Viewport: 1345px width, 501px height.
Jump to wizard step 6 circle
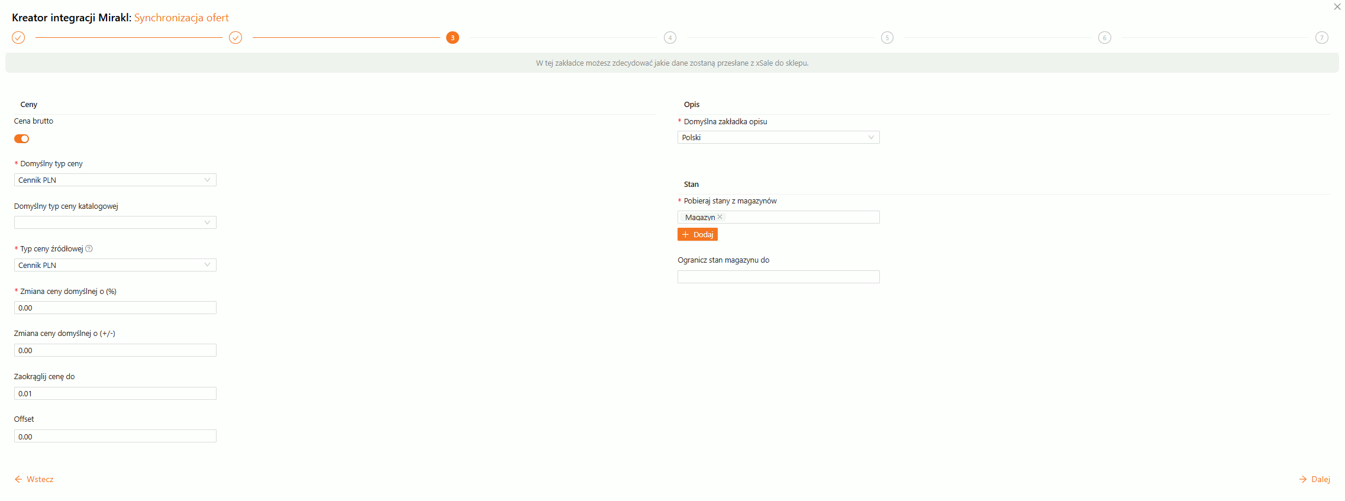tap(1104, 38)
